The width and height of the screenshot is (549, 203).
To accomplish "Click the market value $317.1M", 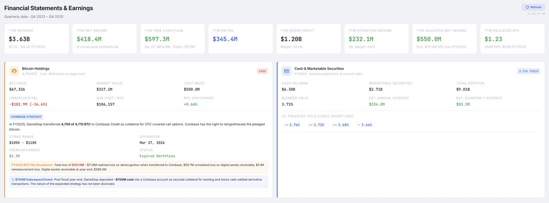I will pyautogui.click(x=105, y=90).
